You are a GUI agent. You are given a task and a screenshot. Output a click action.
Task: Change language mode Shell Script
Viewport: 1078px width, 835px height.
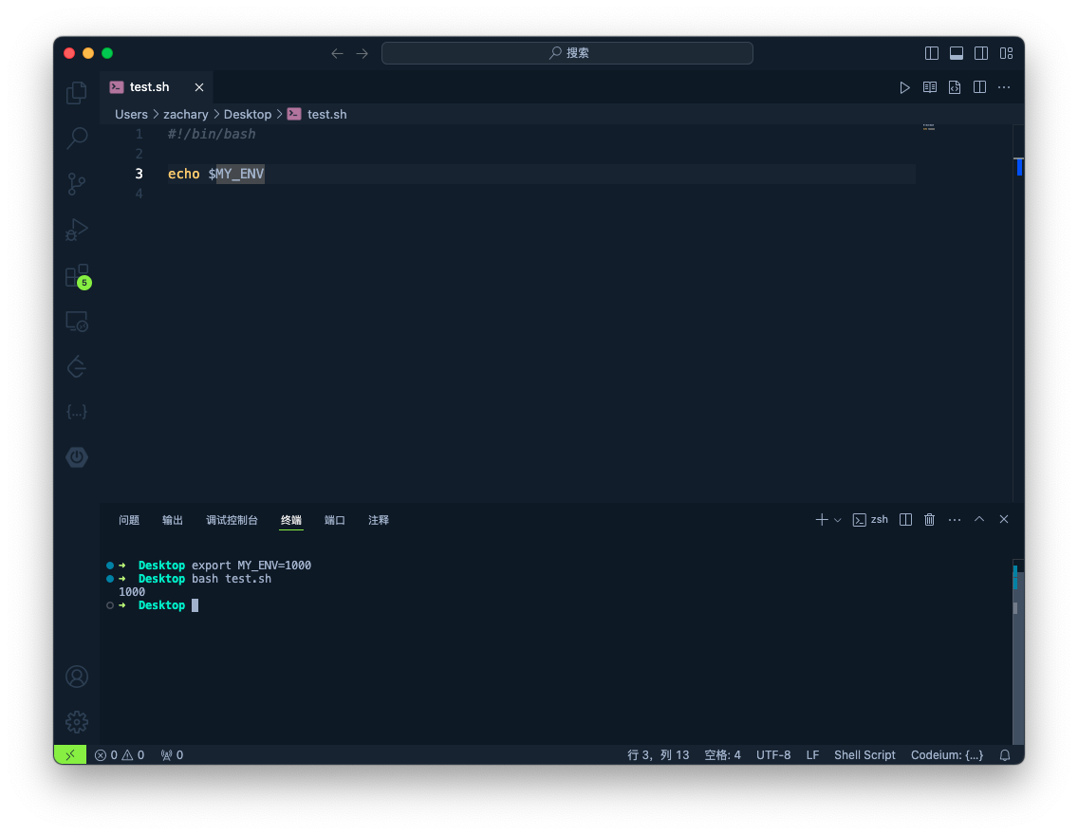click(864, 755)
